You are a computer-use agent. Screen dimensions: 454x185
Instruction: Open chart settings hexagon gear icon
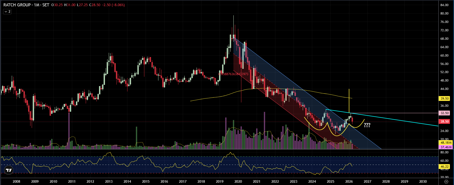446,182
